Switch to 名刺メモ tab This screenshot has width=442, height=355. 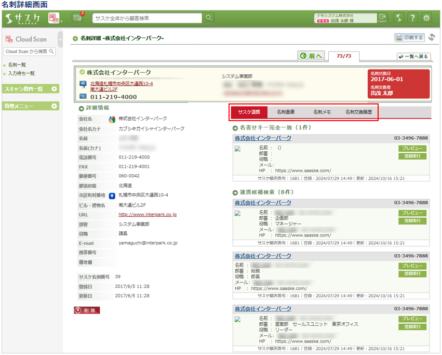tap(322, 112)
